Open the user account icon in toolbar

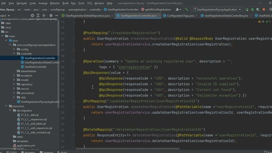click(x=178, y=9)
